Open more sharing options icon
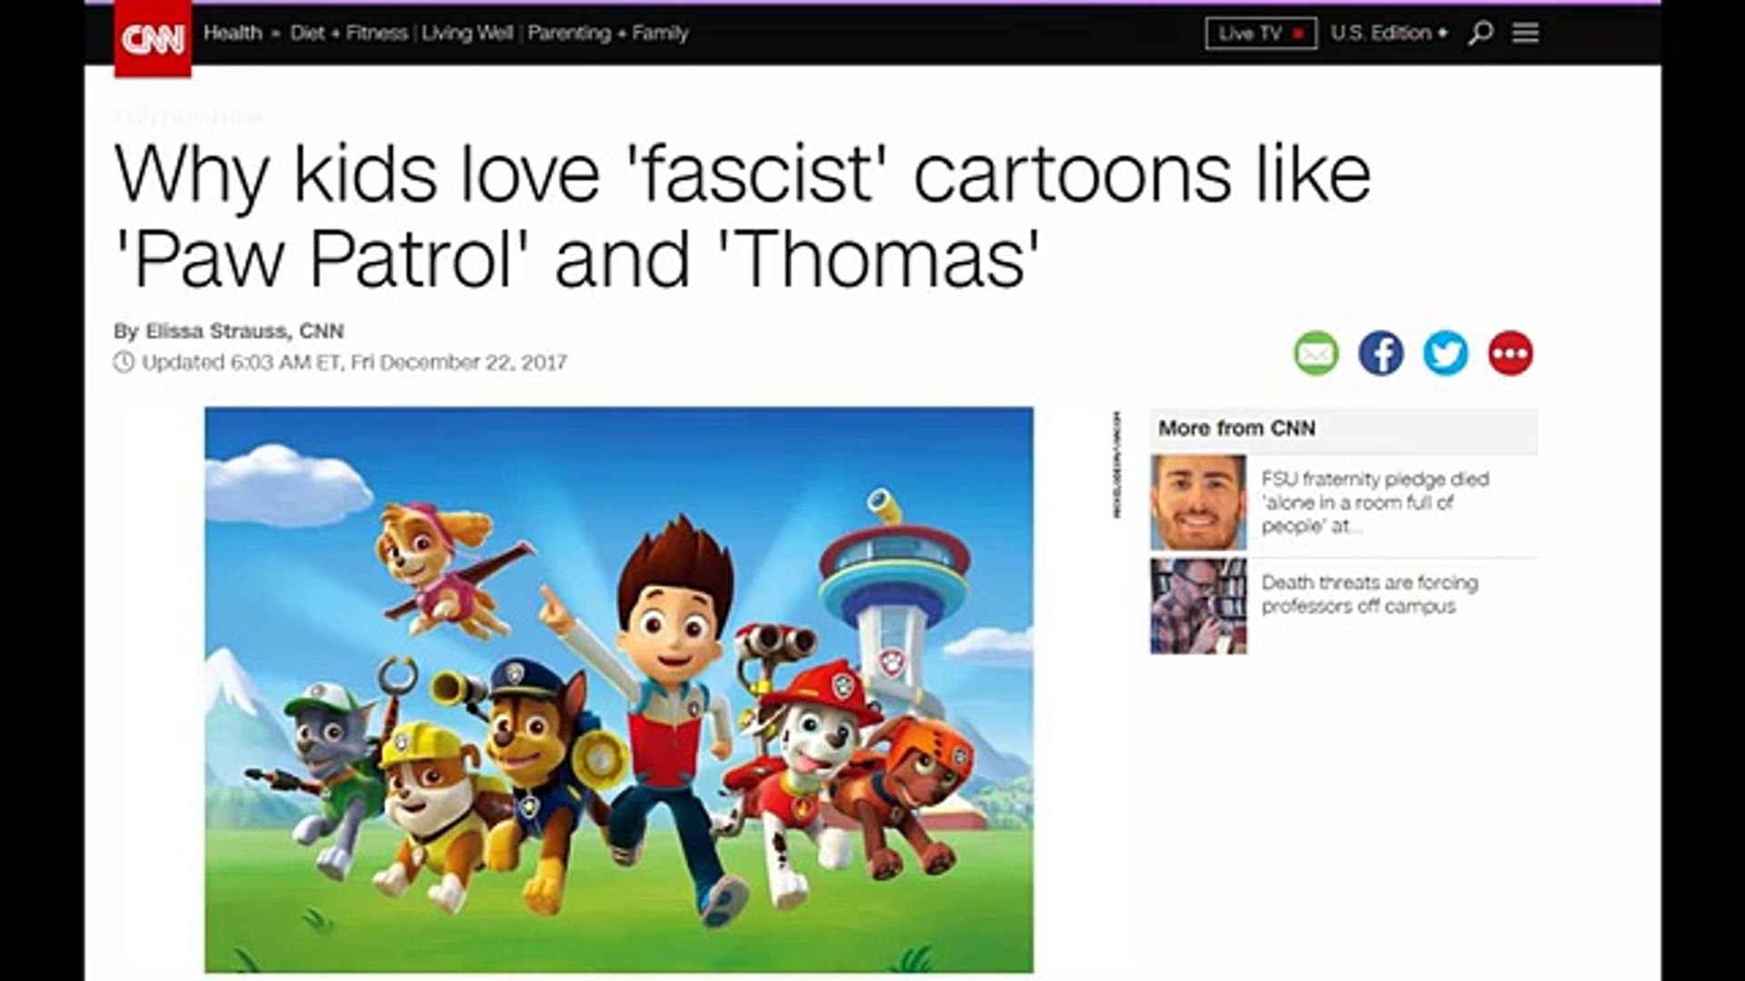Screen dimensions: 1745x981 (x=1511, y=353)
